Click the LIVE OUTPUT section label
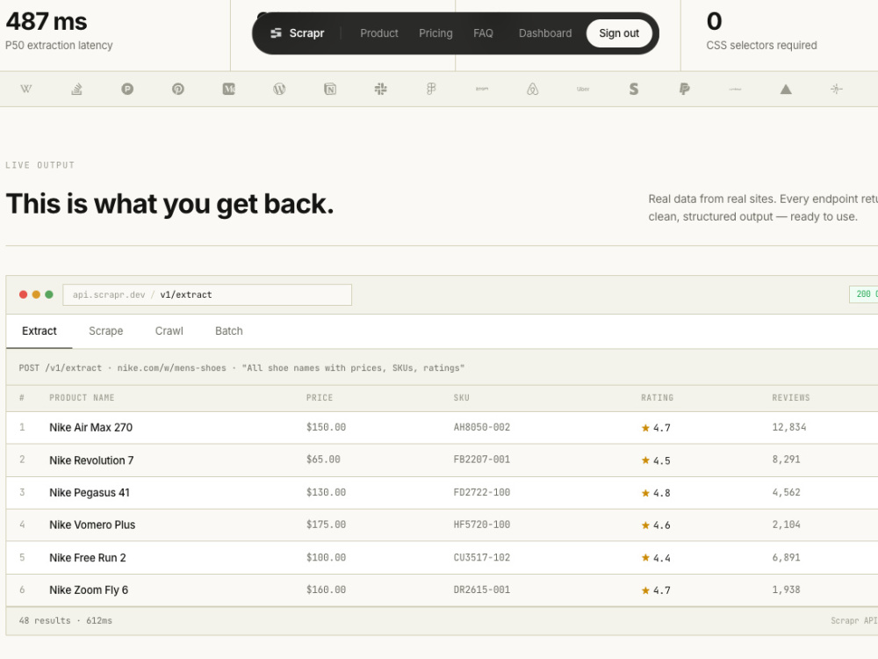The height and width of the screenshot is (659, 878). tap(40, 165)
